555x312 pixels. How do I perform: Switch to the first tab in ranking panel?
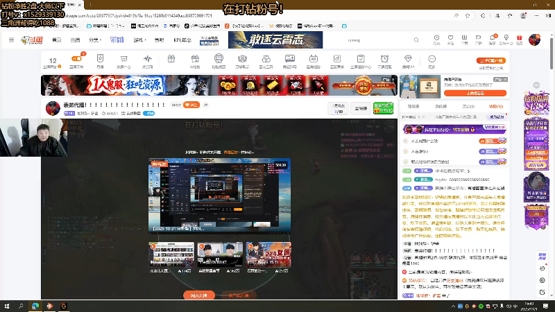tap(413, 106)
